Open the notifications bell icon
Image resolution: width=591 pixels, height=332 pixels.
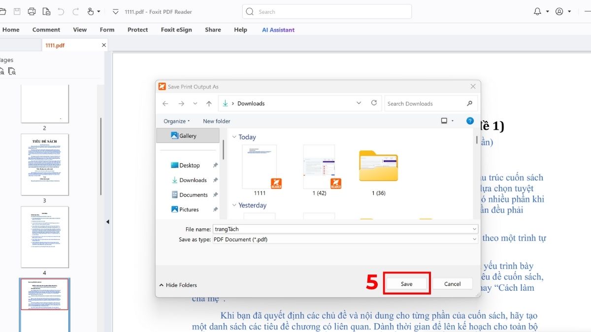(x=537, y=11)
